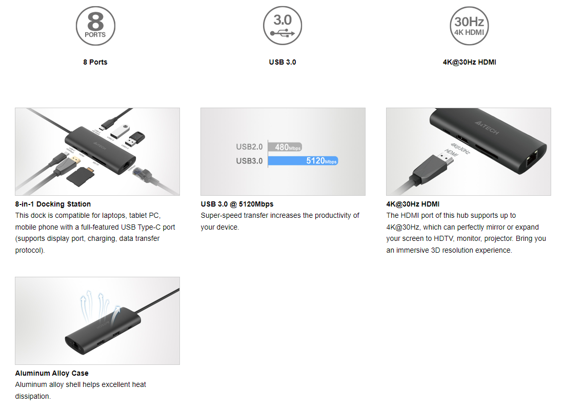The height and width of the screenshot is (410, 565).
Task: Click the 'USB 3.0 @ 5120Mbps' heading
Action: 237,204
